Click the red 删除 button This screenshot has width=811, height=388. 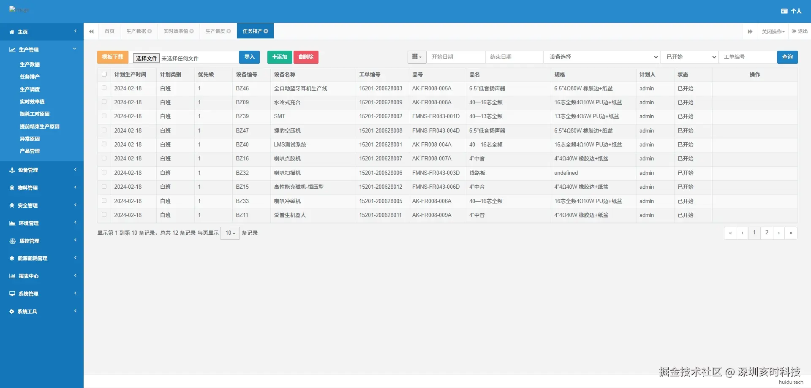(x=306, y=57)
